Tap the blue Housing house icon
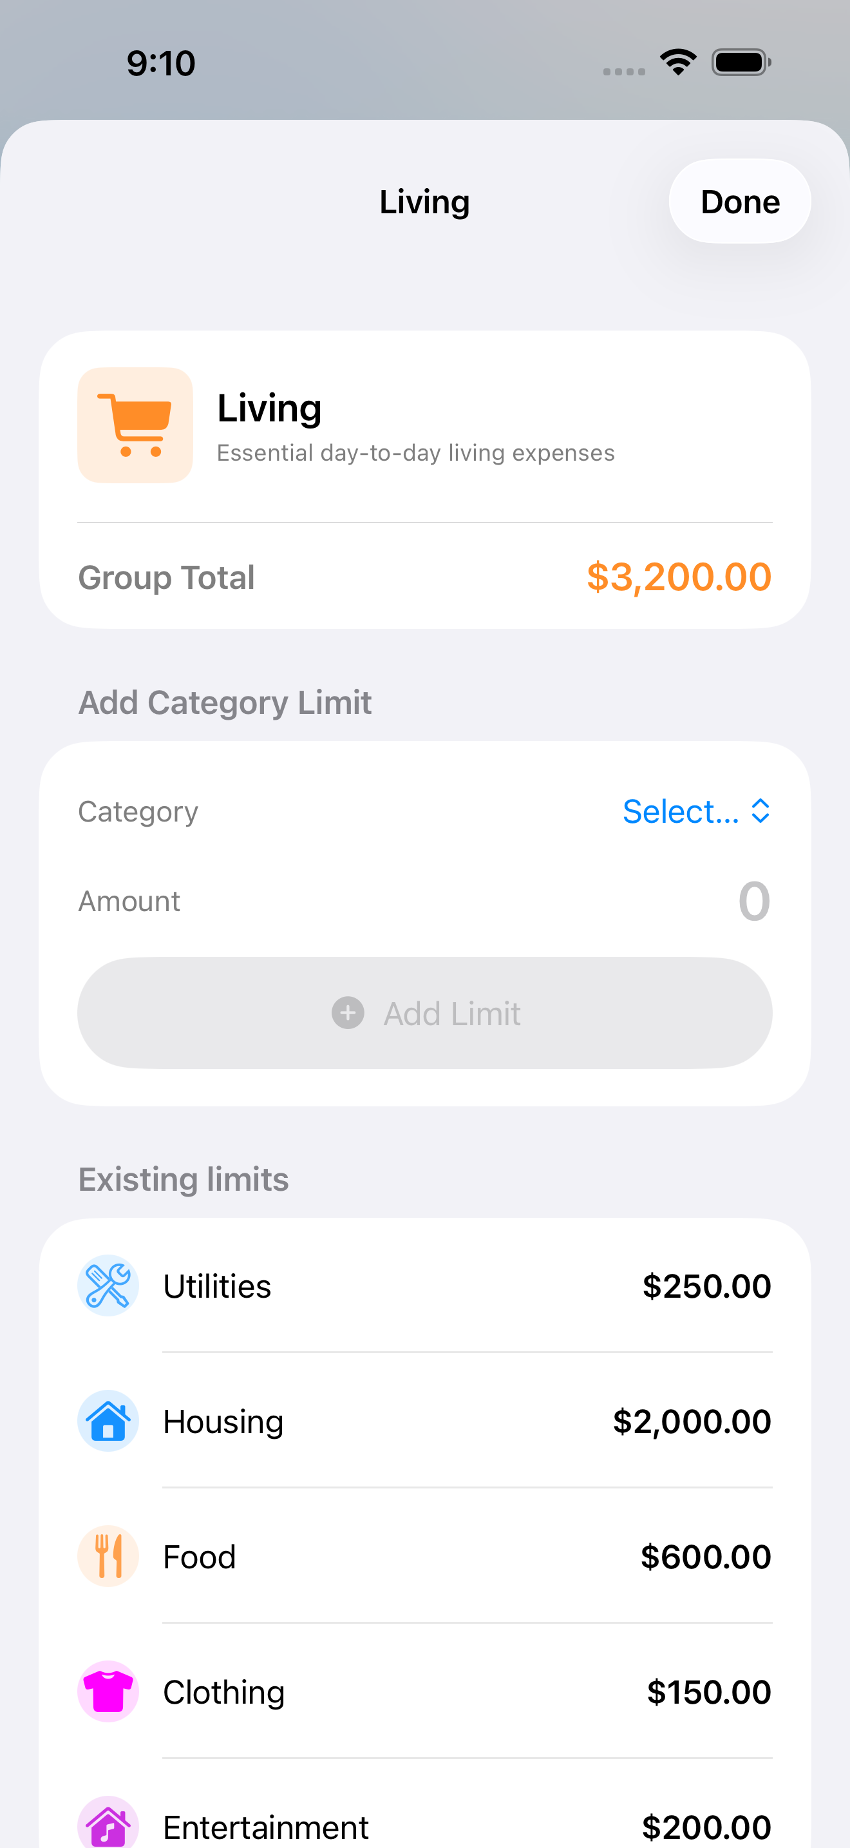The image size is (850, 1848). pyautogui.click(x=108, y=1421)
